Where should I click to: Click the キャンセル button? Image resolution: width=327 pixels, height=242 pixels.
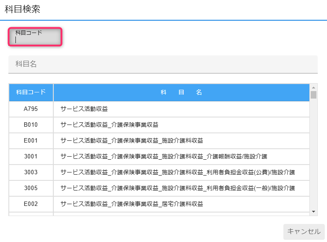click(304, 231)
